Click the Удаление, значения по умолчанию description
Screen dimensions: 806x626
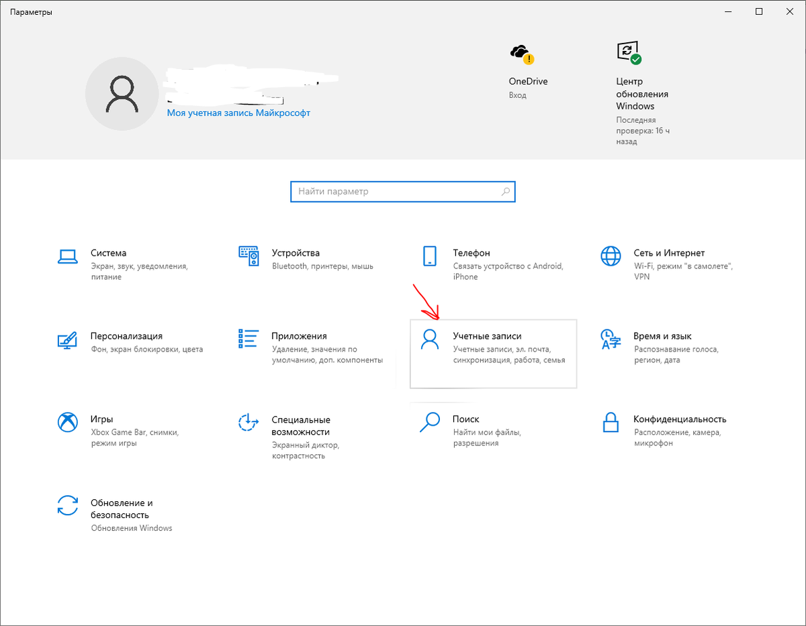[x=327, y=355]
